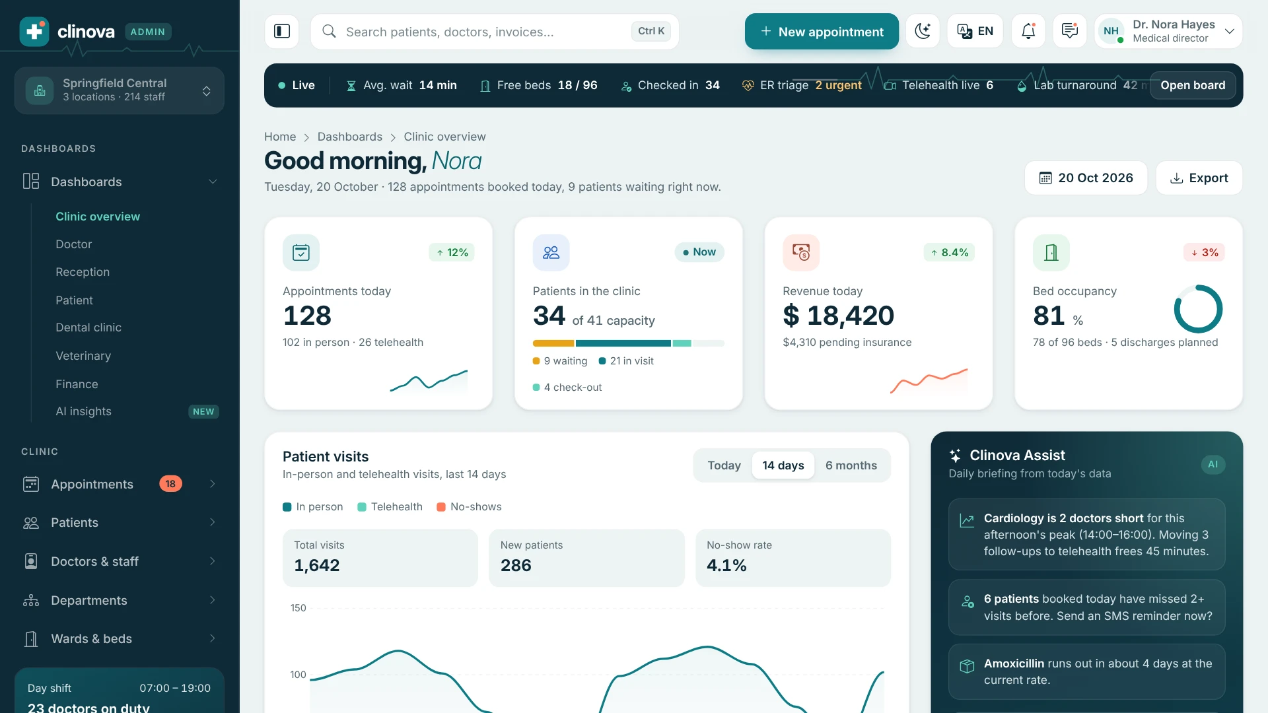The width and height of the screenshot is (1268, 713).
Task: Click the Appointments today calendar icon
Action: pyautogui.click(x=301, y=252)
